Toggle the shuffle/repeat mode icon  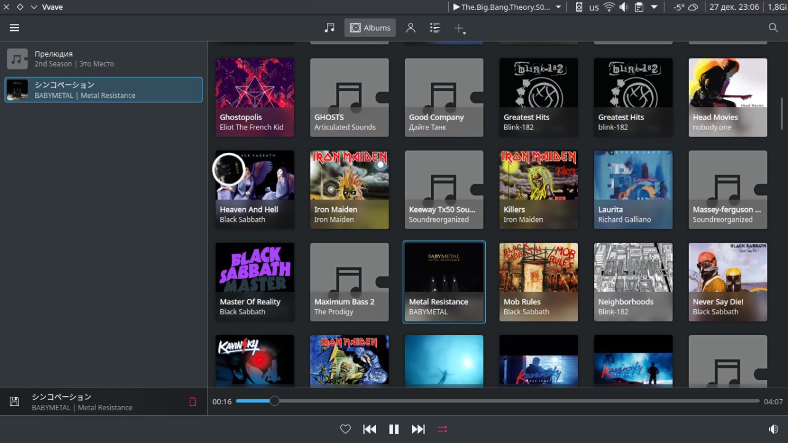click(x=442, y=429)
